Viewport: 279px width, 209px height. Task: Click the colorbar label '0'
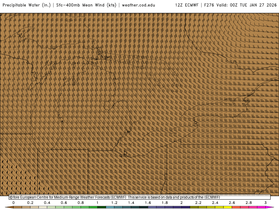(14, 203)
